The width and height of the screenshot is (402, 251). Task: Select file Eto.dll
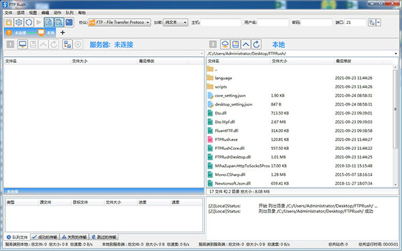[299, 113]
